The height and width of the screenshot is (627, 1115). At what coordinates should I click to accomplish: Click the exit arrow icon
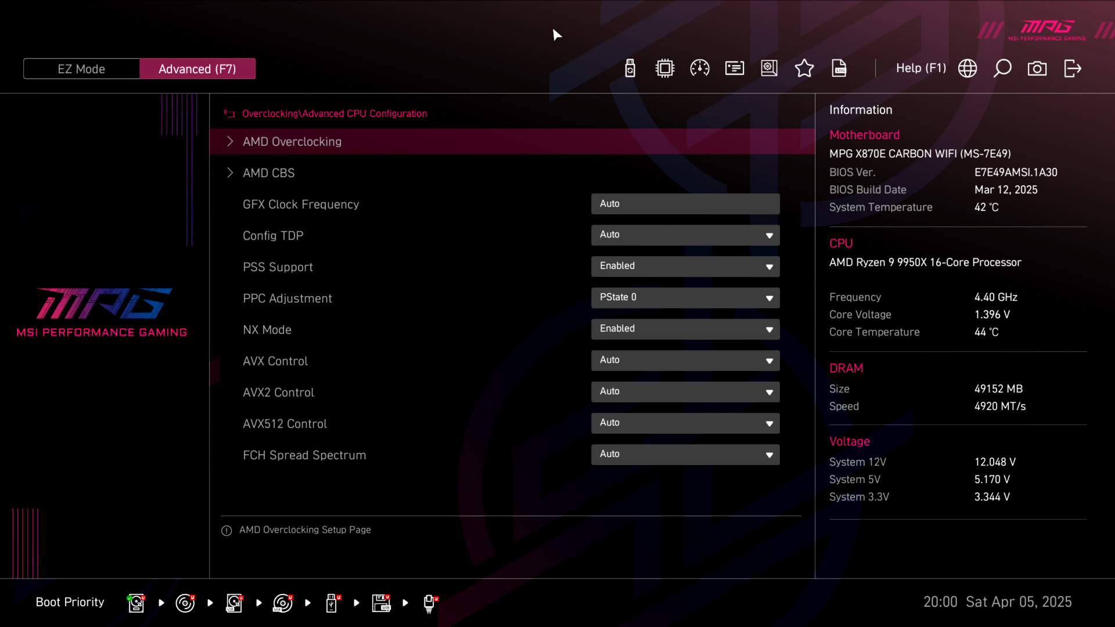click(x=1072, y=69)
